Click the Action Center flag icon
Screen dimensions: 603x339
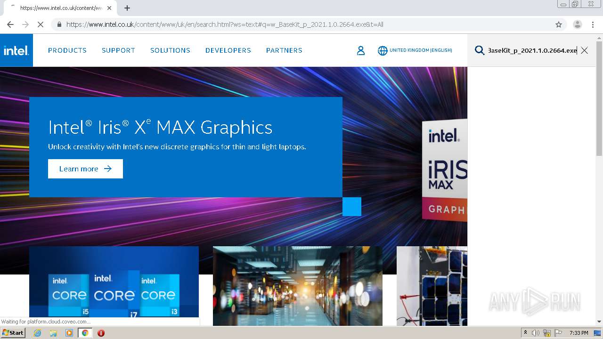point(559,333)
